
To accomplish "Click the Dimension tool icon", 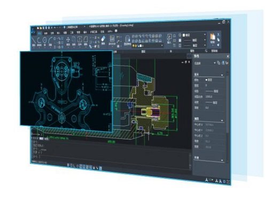I will pyautogui.click(x=118, y=37).
